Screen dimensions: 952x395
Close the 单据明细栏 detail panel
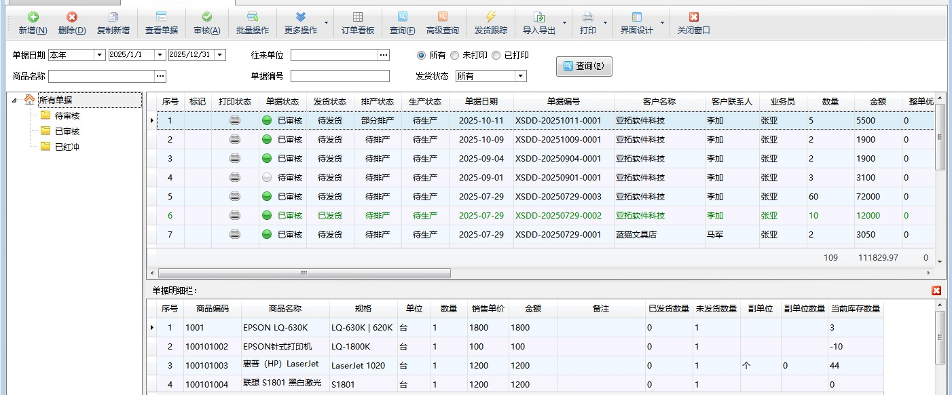coord(936,290)
